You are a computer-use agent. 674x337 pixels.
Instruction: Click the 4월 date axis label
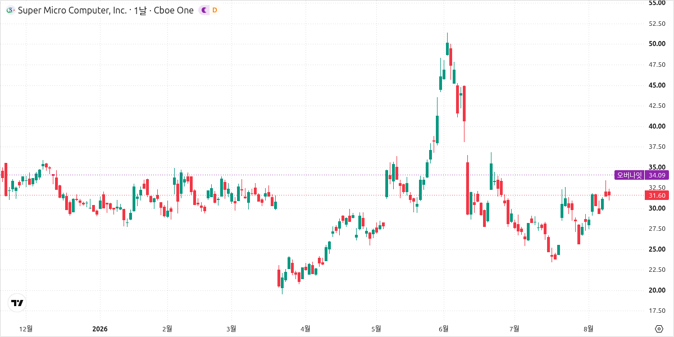click(306, 329)
